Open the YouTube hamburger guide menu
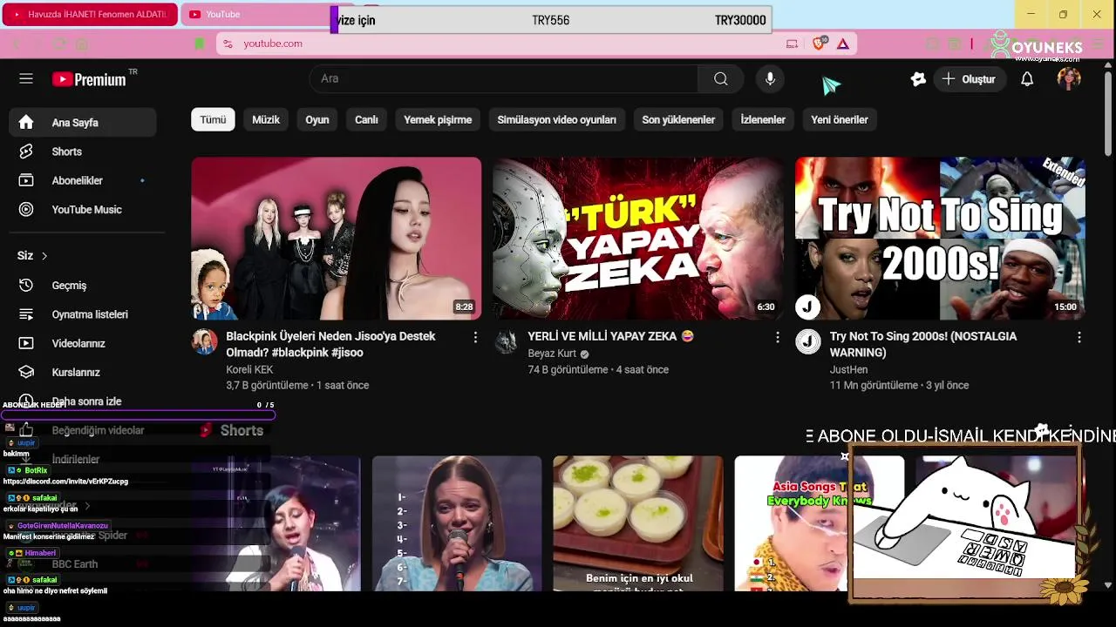Screen dimensions: 1116x627 26,79
